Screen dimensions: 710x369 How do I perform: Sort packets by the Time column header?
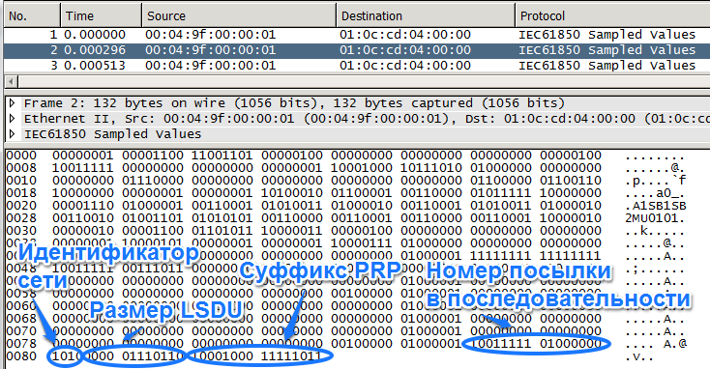pos(101,15)
